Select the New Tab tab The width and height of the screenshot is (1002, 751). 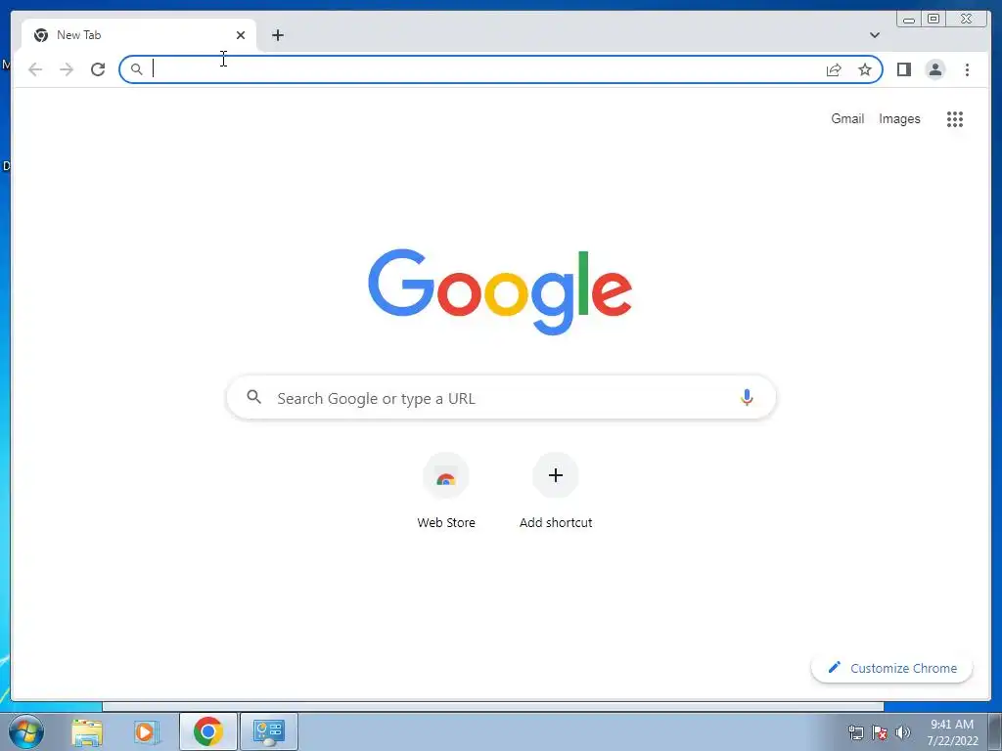(x=139, y=35)
